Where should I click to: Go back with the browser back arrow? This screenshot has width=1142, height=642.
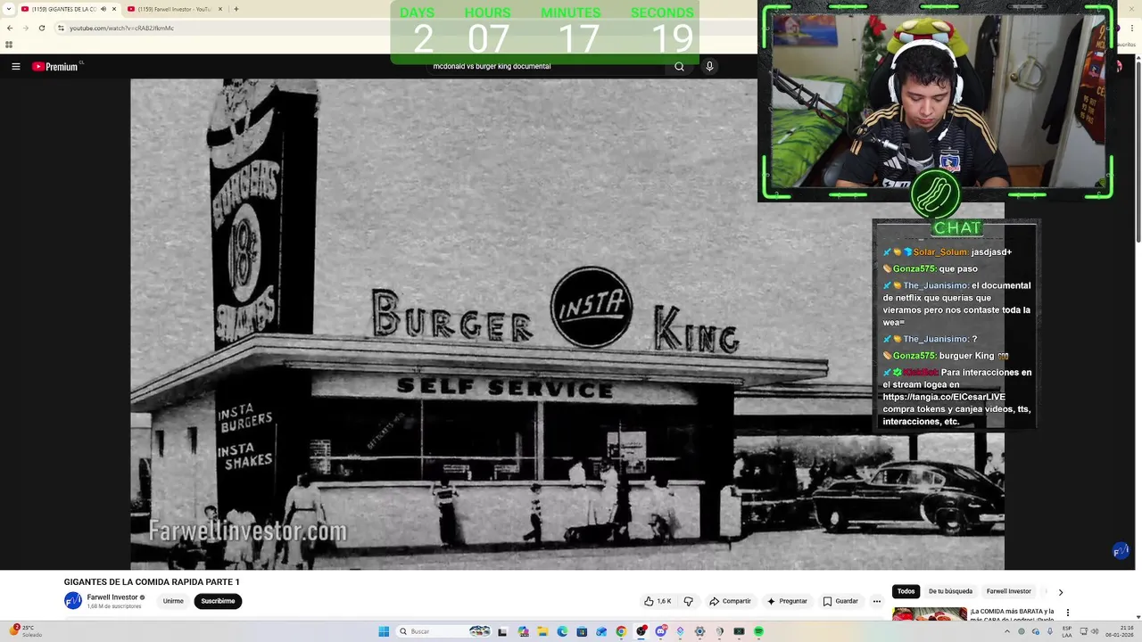tap(10, 28)
